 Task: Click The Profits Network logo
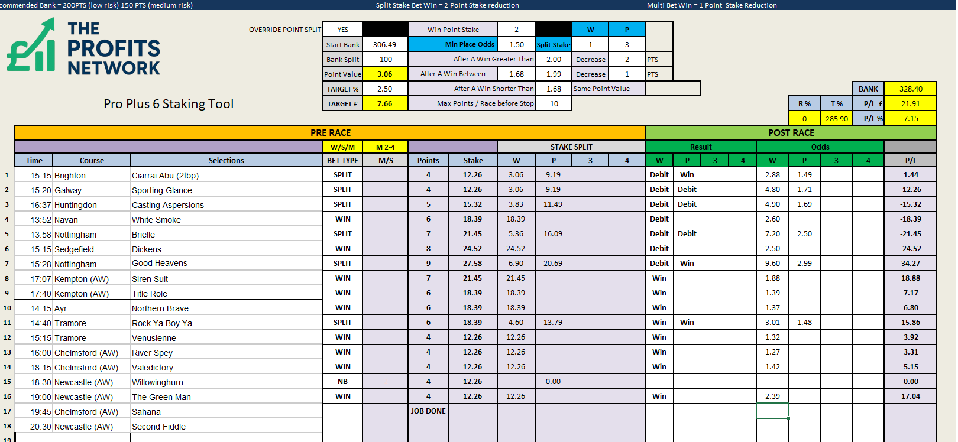coord(83,47)
